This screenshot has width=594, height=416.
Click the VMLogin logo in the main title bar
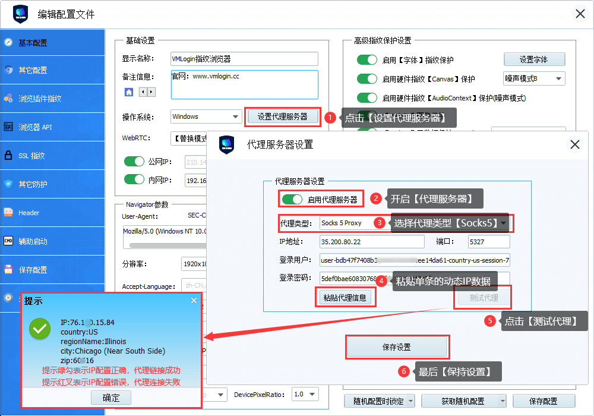(x=20, y=14)
